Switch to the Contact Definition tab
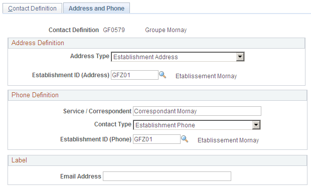The image size is (311, 188). pyautogui.click(x=32, y=9)
